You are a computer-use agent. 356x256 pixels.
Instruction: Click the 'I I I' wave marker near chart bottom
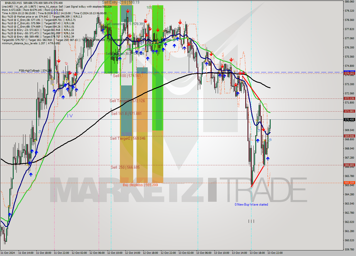(x=251, y=221)
